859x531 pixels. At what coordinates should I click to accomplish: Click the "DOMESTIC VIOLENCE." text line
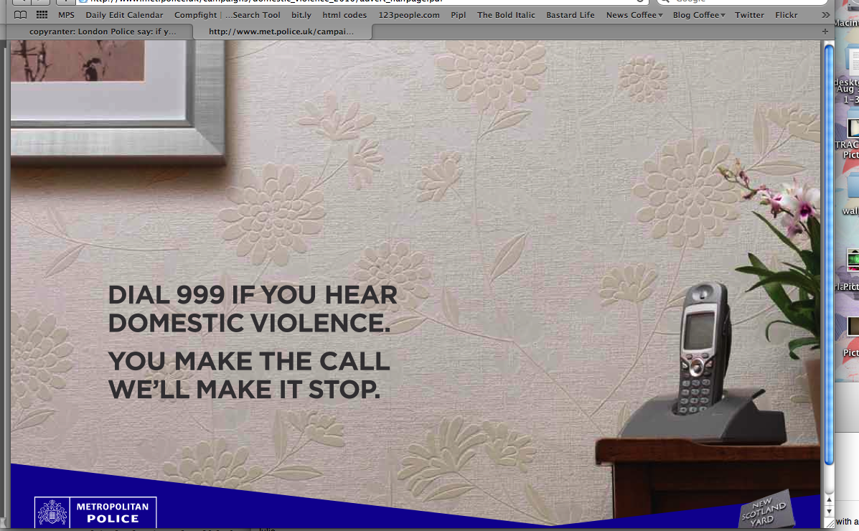pos(249,323)
